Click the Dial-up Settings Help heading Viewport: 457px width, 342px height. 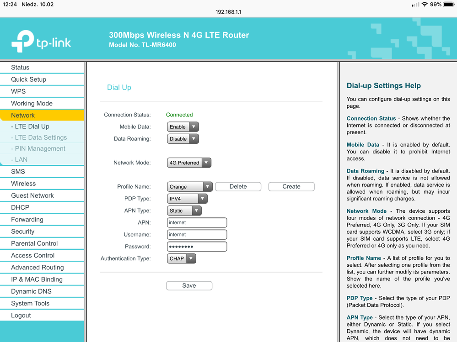tap(383, 85)
